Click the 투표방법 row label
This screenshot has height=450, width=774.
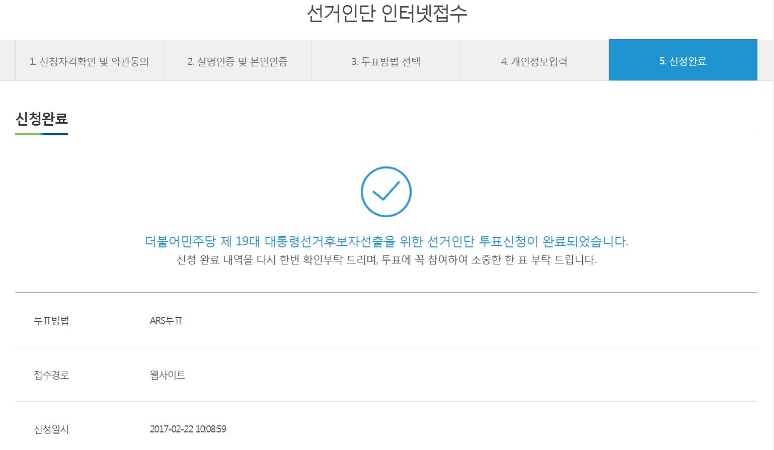click(x=51, y=320)
